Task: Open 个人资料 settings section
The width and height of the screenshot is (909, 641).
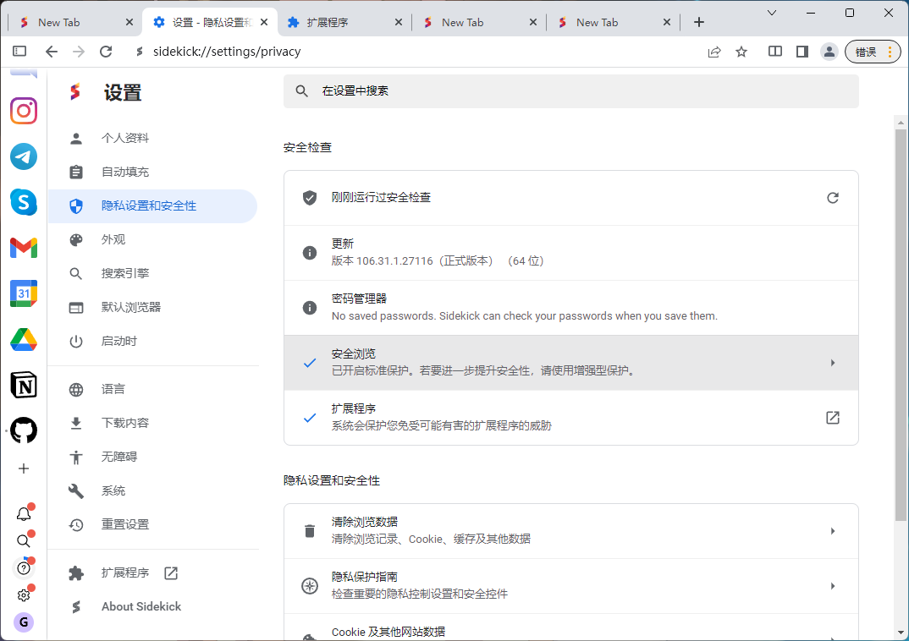Action: click(153, 138)
